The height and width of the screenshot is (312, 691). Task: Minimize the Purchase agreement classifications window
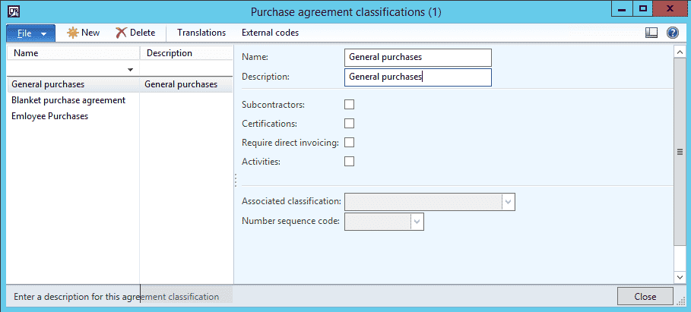click(622, 9)
